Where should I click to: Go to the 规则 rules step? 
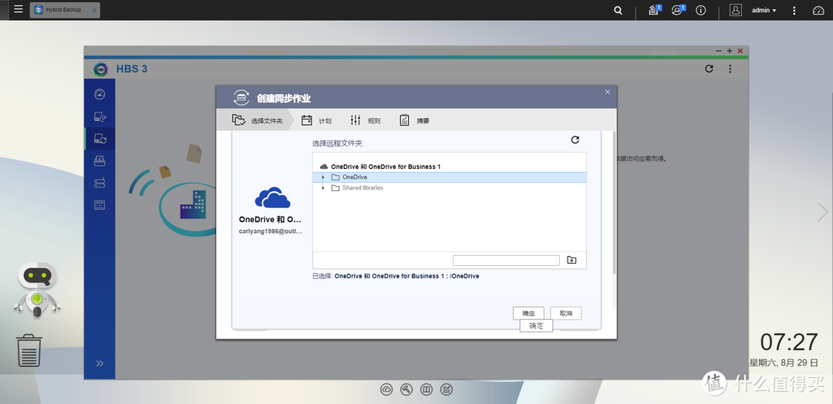[366, 120]
